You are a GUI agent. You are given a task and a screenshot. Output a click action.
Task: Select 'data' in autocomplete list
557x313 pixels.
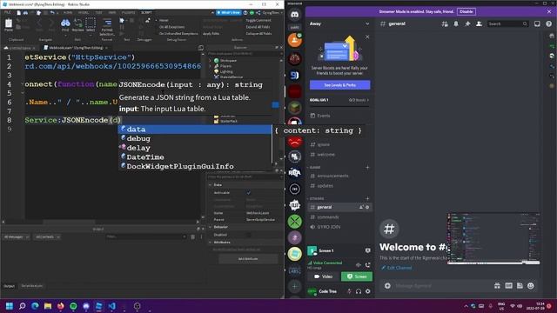pyautogui.click(x=195, y=130)
